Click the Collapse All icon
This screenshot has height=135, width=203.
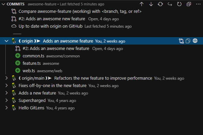[x=189, y=4]
